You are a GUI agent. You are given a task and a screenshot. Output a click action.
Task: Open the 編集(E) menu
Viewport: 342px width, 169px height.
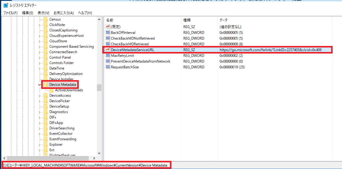[27, 13]
